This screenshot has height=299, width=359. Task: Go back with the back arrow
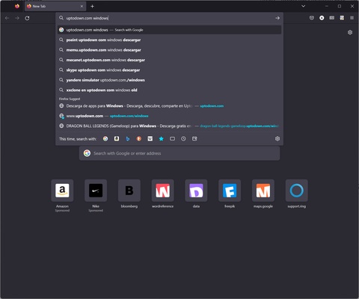click(x=7, y=18)
